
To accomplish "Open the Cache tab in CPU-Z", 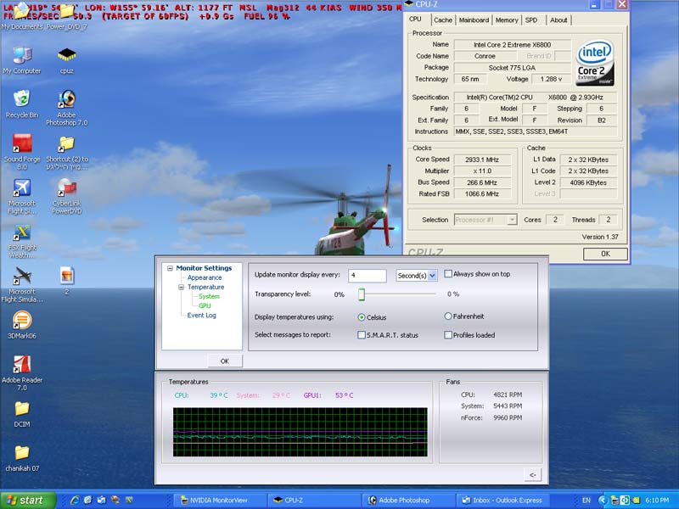I will click(442, 20).
